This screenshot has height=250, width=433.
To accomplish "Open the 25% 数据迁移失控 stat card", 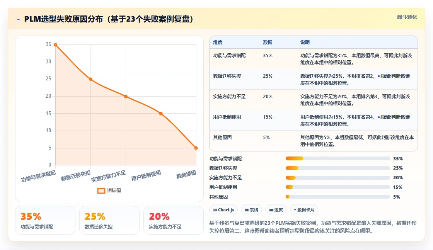I will point(109,220).
